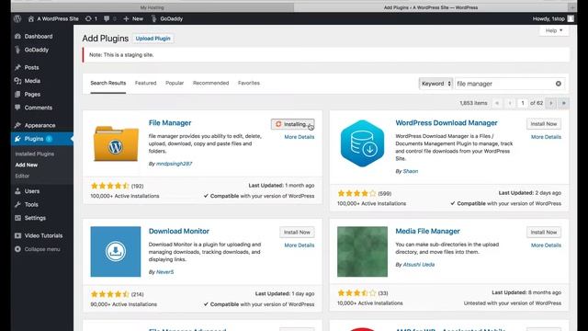Open author Never5 link
Viewport: 588px width, 331px height.
pos(165,272)
